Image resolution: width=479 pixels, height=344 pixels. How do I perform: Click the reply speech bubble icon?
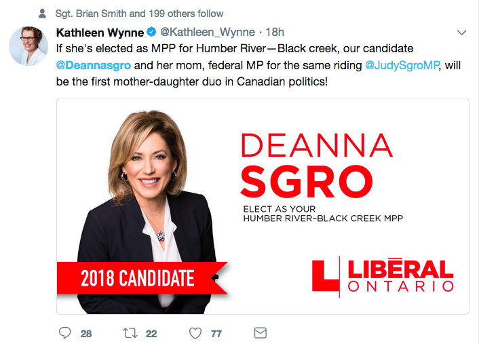(x=65, y=333)
